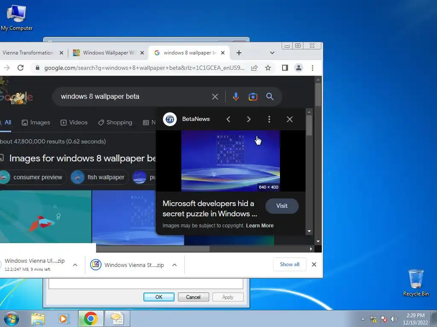437x327 pixels.
Task: Open the Recycle Bin desktop icon
Action: [416, 283]
